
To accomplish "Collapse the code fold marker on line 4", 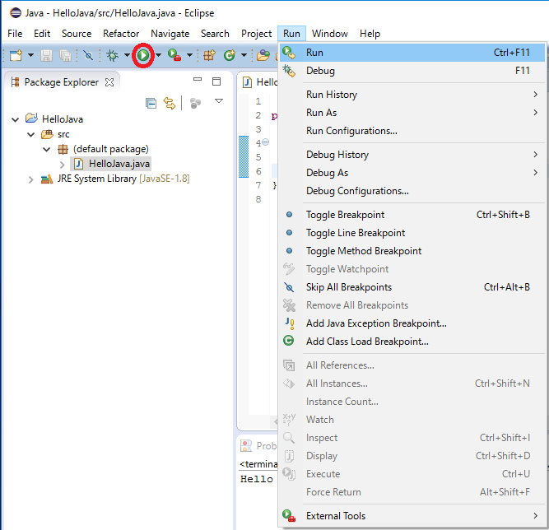I will click(266, 142).
